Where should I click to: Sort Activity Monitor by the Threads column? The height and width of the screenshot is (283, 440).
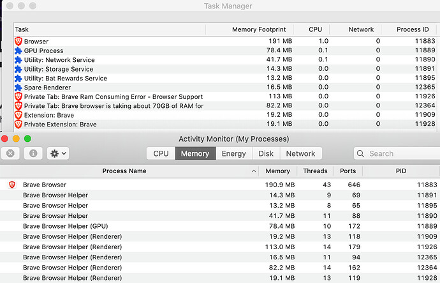(x=315, y=171)
